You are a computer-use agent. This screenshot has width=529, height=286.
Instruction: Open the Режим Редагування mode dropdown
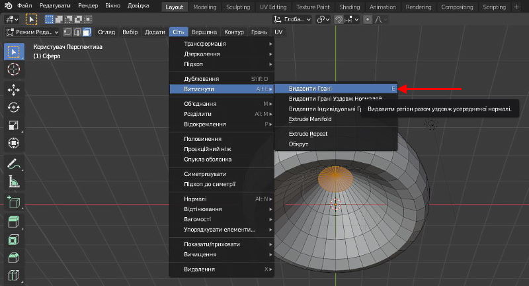(x=32, y=32)
